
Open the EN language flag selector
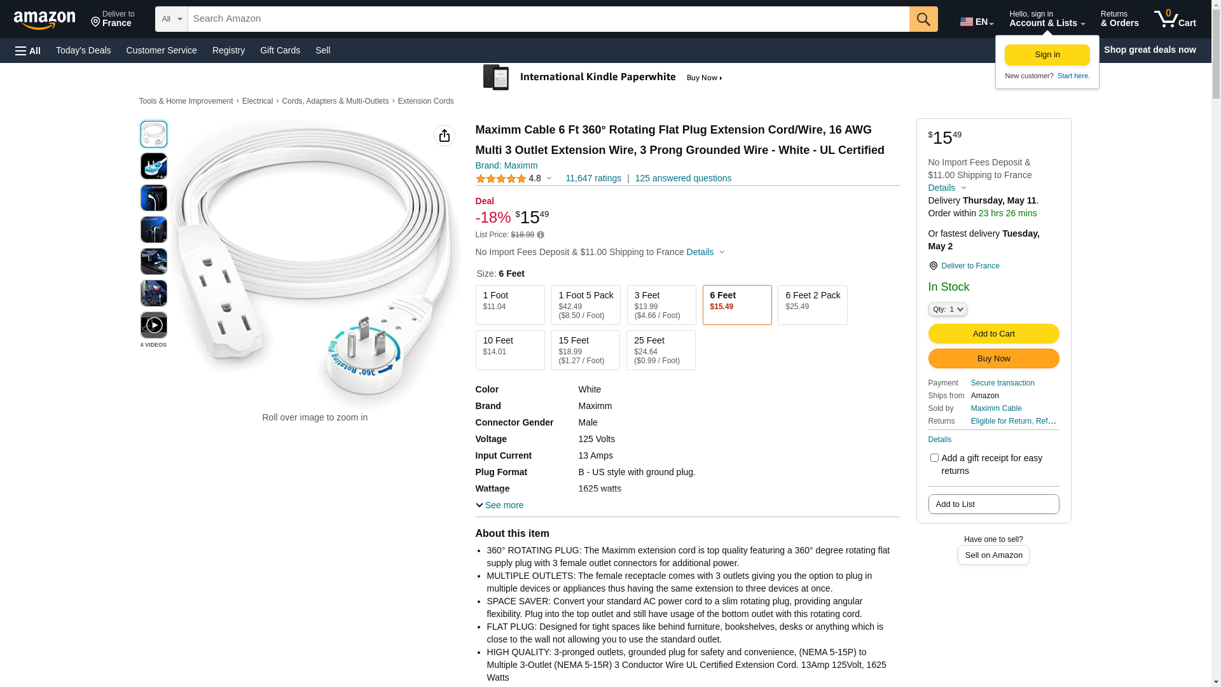(976, 21)
